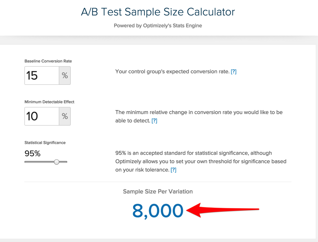Click the Minimum Detectable Effect label
The width and height of the screenshot is (318, 242).
(49, 102)
